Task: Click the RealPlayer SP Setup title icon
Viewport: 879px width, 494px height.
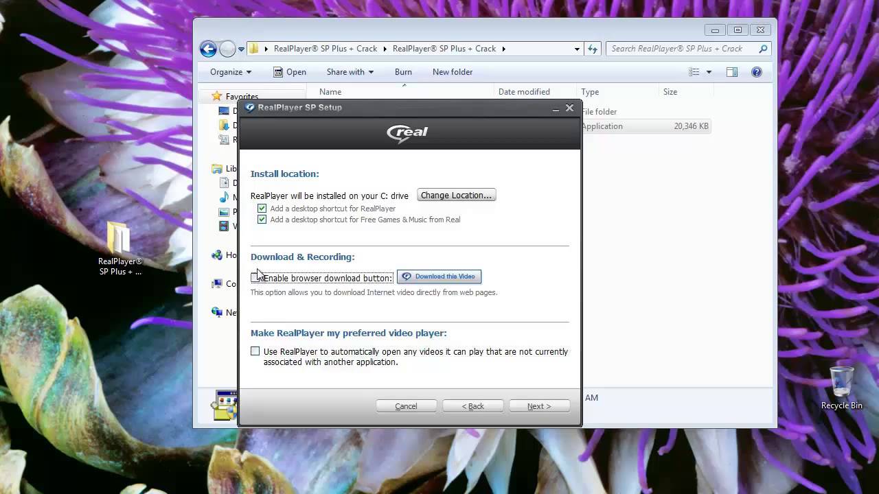Action: click(x=250, y=107)
